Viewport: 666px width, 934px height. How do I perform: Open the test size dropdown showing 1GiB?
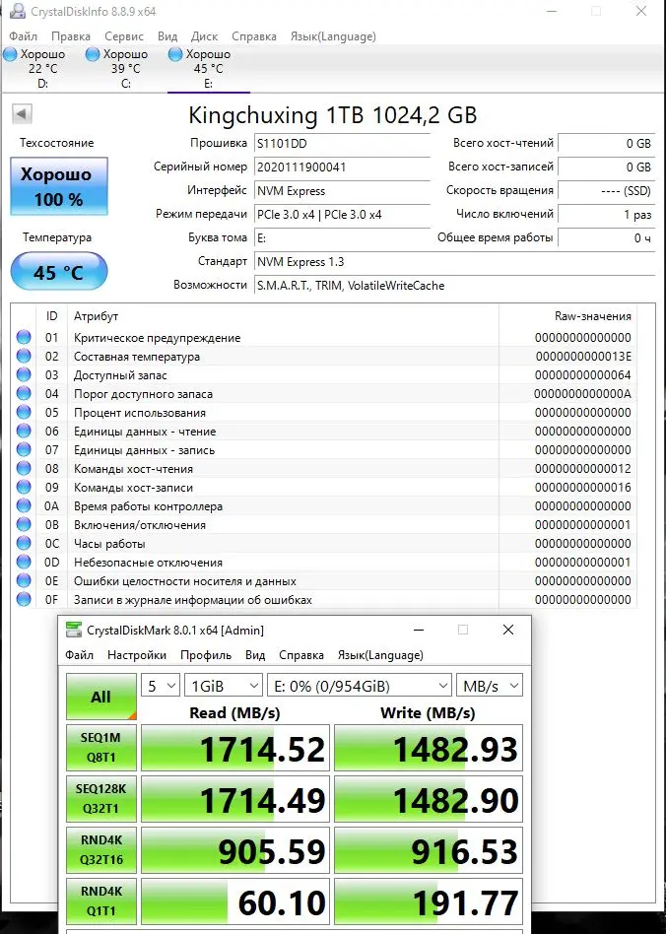tap(224, 686)
